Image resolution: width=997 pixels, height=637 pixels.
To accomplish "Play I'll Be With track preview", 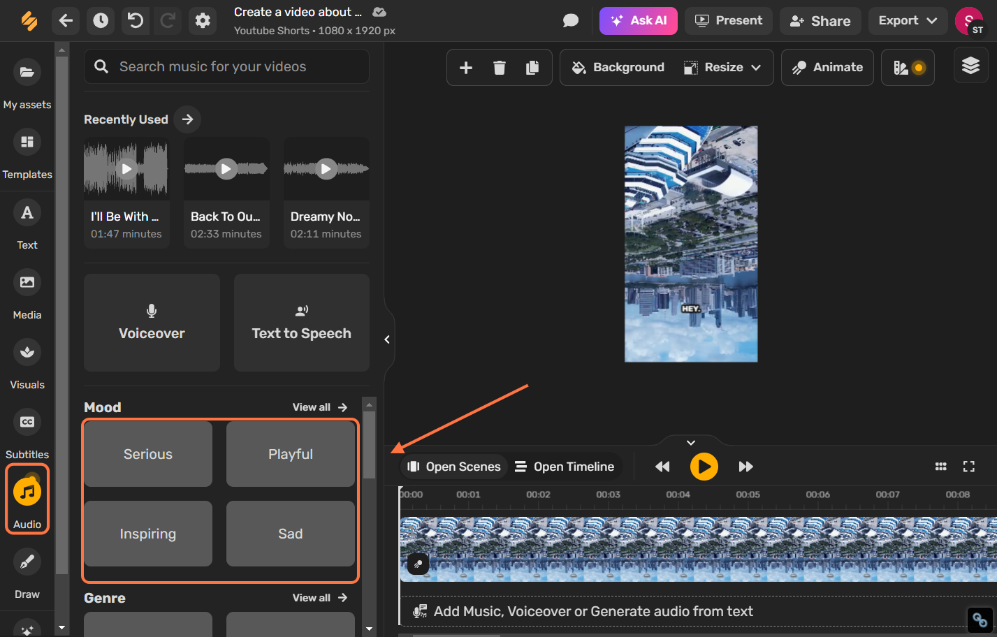I will [126, 168].
